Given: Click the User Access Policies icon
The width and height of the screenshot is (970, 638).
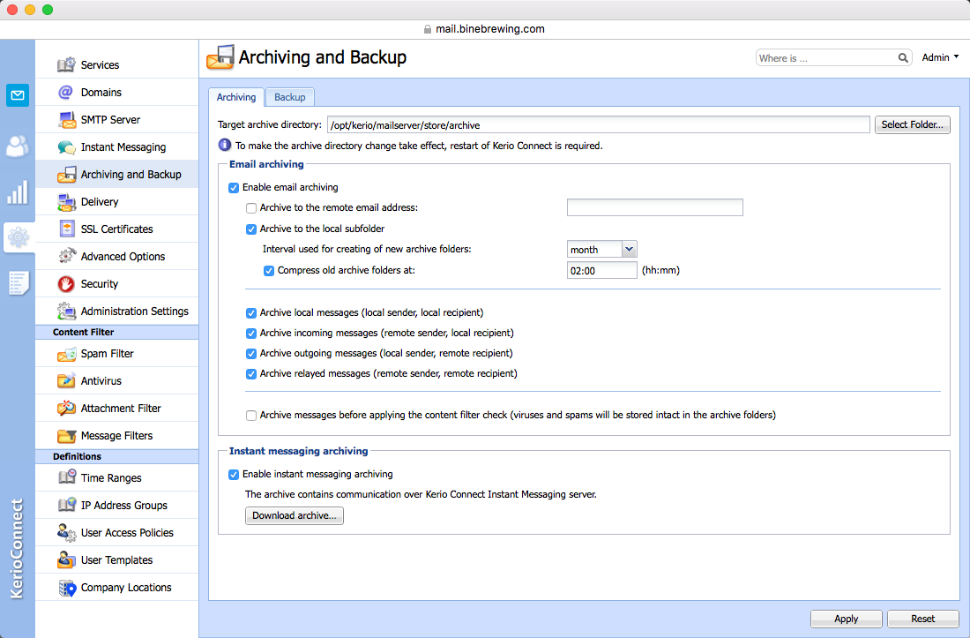Looking at the screenshot, I should 66,533.
